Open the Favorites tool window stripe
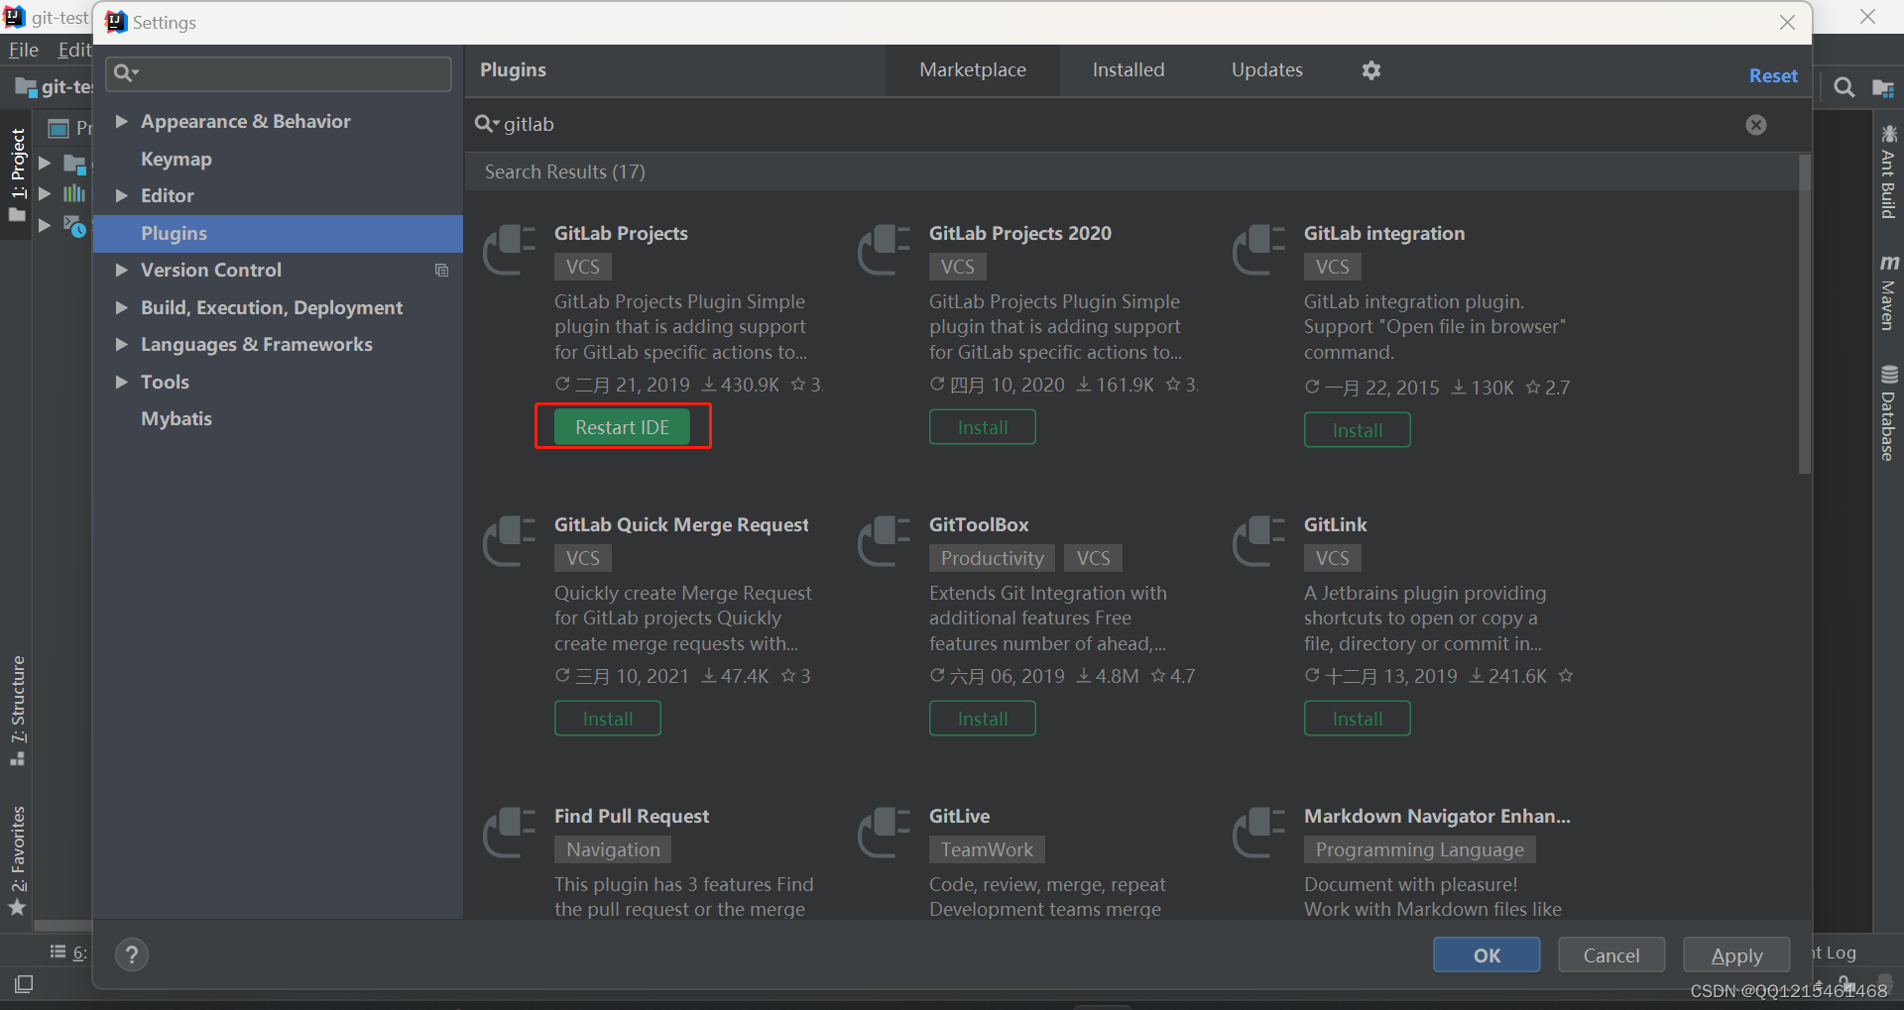The height and width of the screenshot is (1010, 1904). click(x=18, y=860)
